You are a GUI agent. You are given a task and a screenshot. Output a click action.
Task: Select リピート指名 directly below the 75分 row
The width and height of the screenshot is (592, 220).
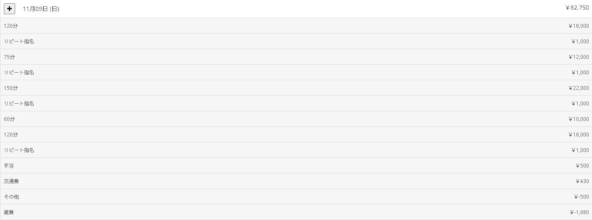(x=19, y=73)
